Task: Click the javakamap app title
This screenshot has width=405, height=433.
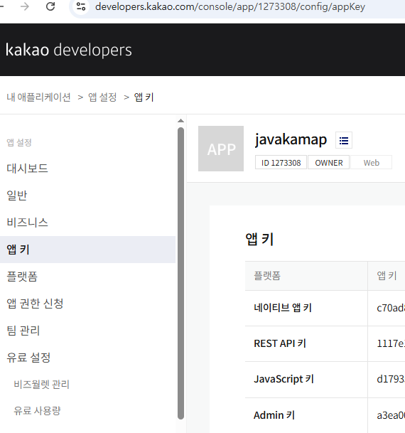Action: (291, 139)
